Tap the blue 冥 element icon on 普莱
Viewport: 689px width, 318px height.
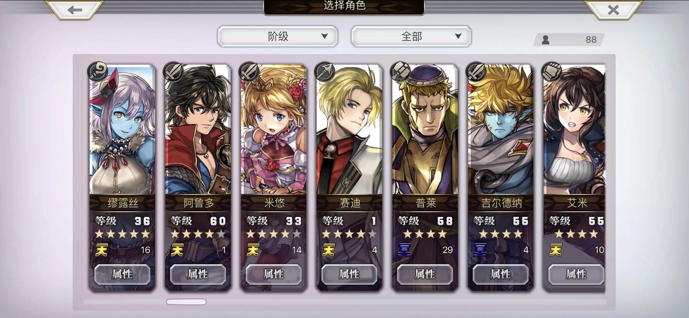coord(404,250)
